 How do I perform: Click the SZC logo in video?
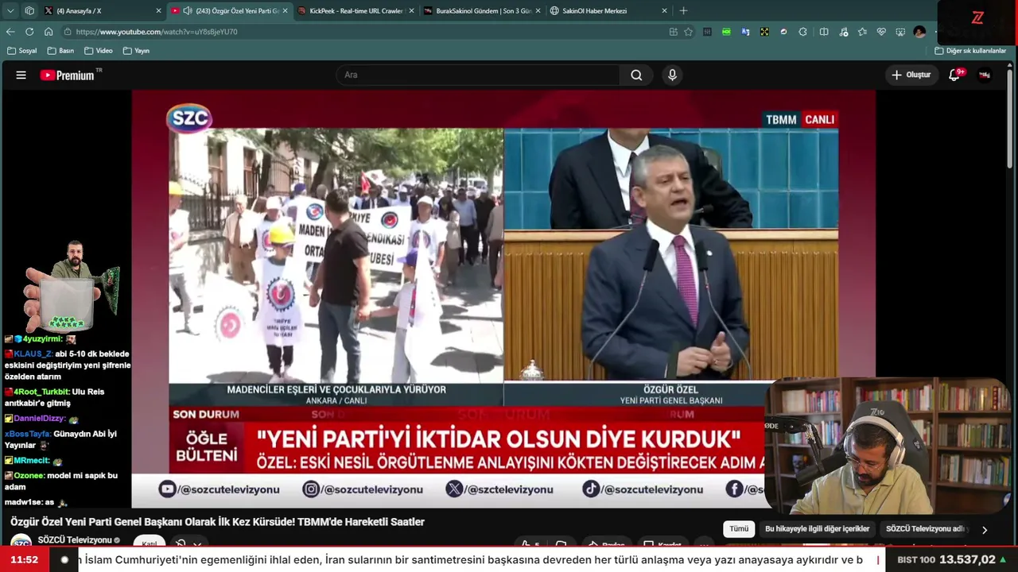(189, 118)
